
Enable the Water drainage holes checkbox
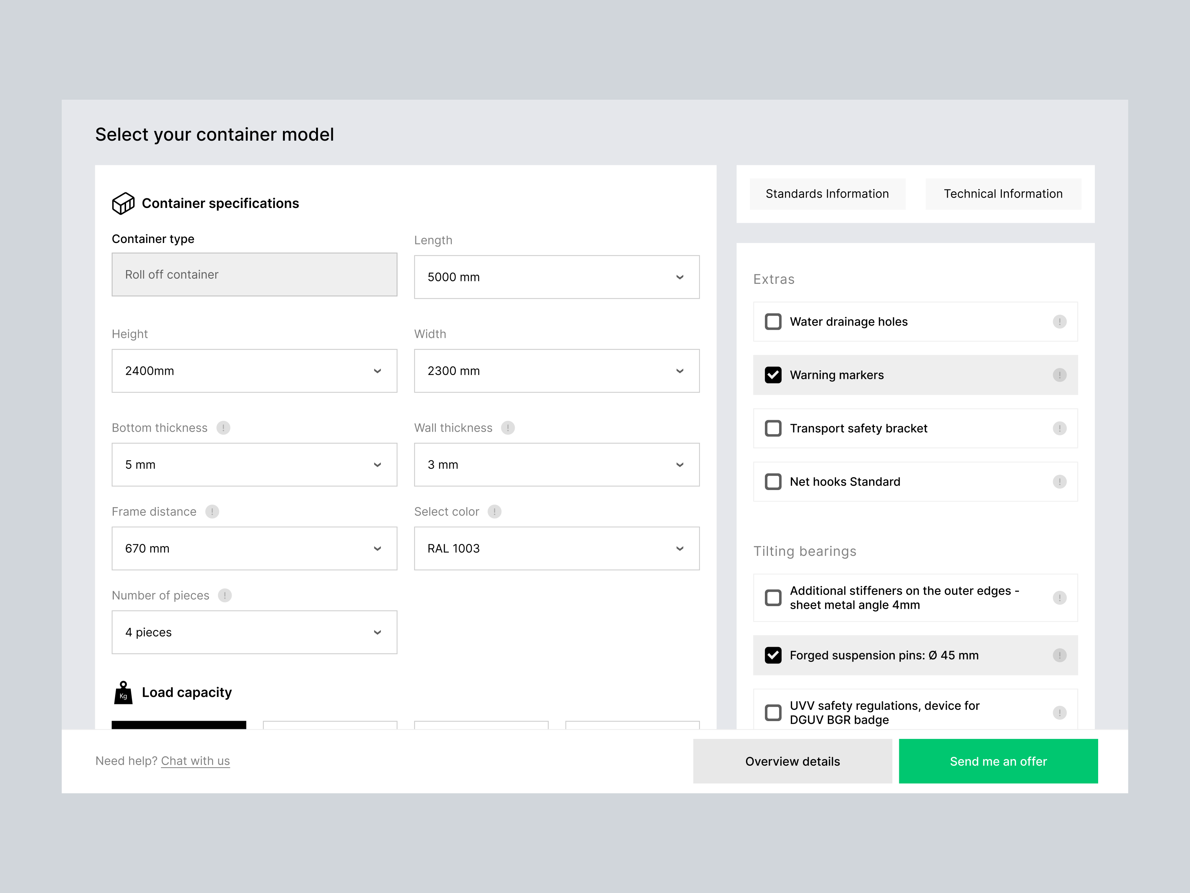773,321
